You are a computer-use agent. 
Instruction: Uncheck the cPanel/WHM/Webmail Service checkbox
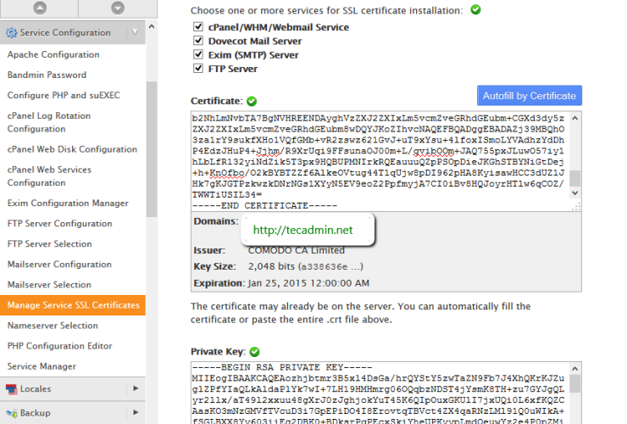click(x=197, y=27)
